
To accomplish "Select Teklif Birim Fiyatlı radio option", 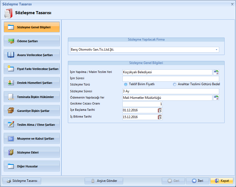I will 126,84.
